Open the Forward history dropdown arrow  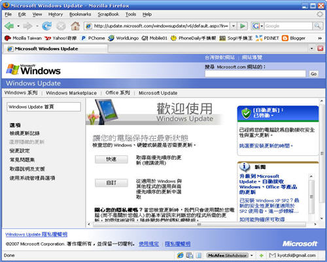click(37, 26)
